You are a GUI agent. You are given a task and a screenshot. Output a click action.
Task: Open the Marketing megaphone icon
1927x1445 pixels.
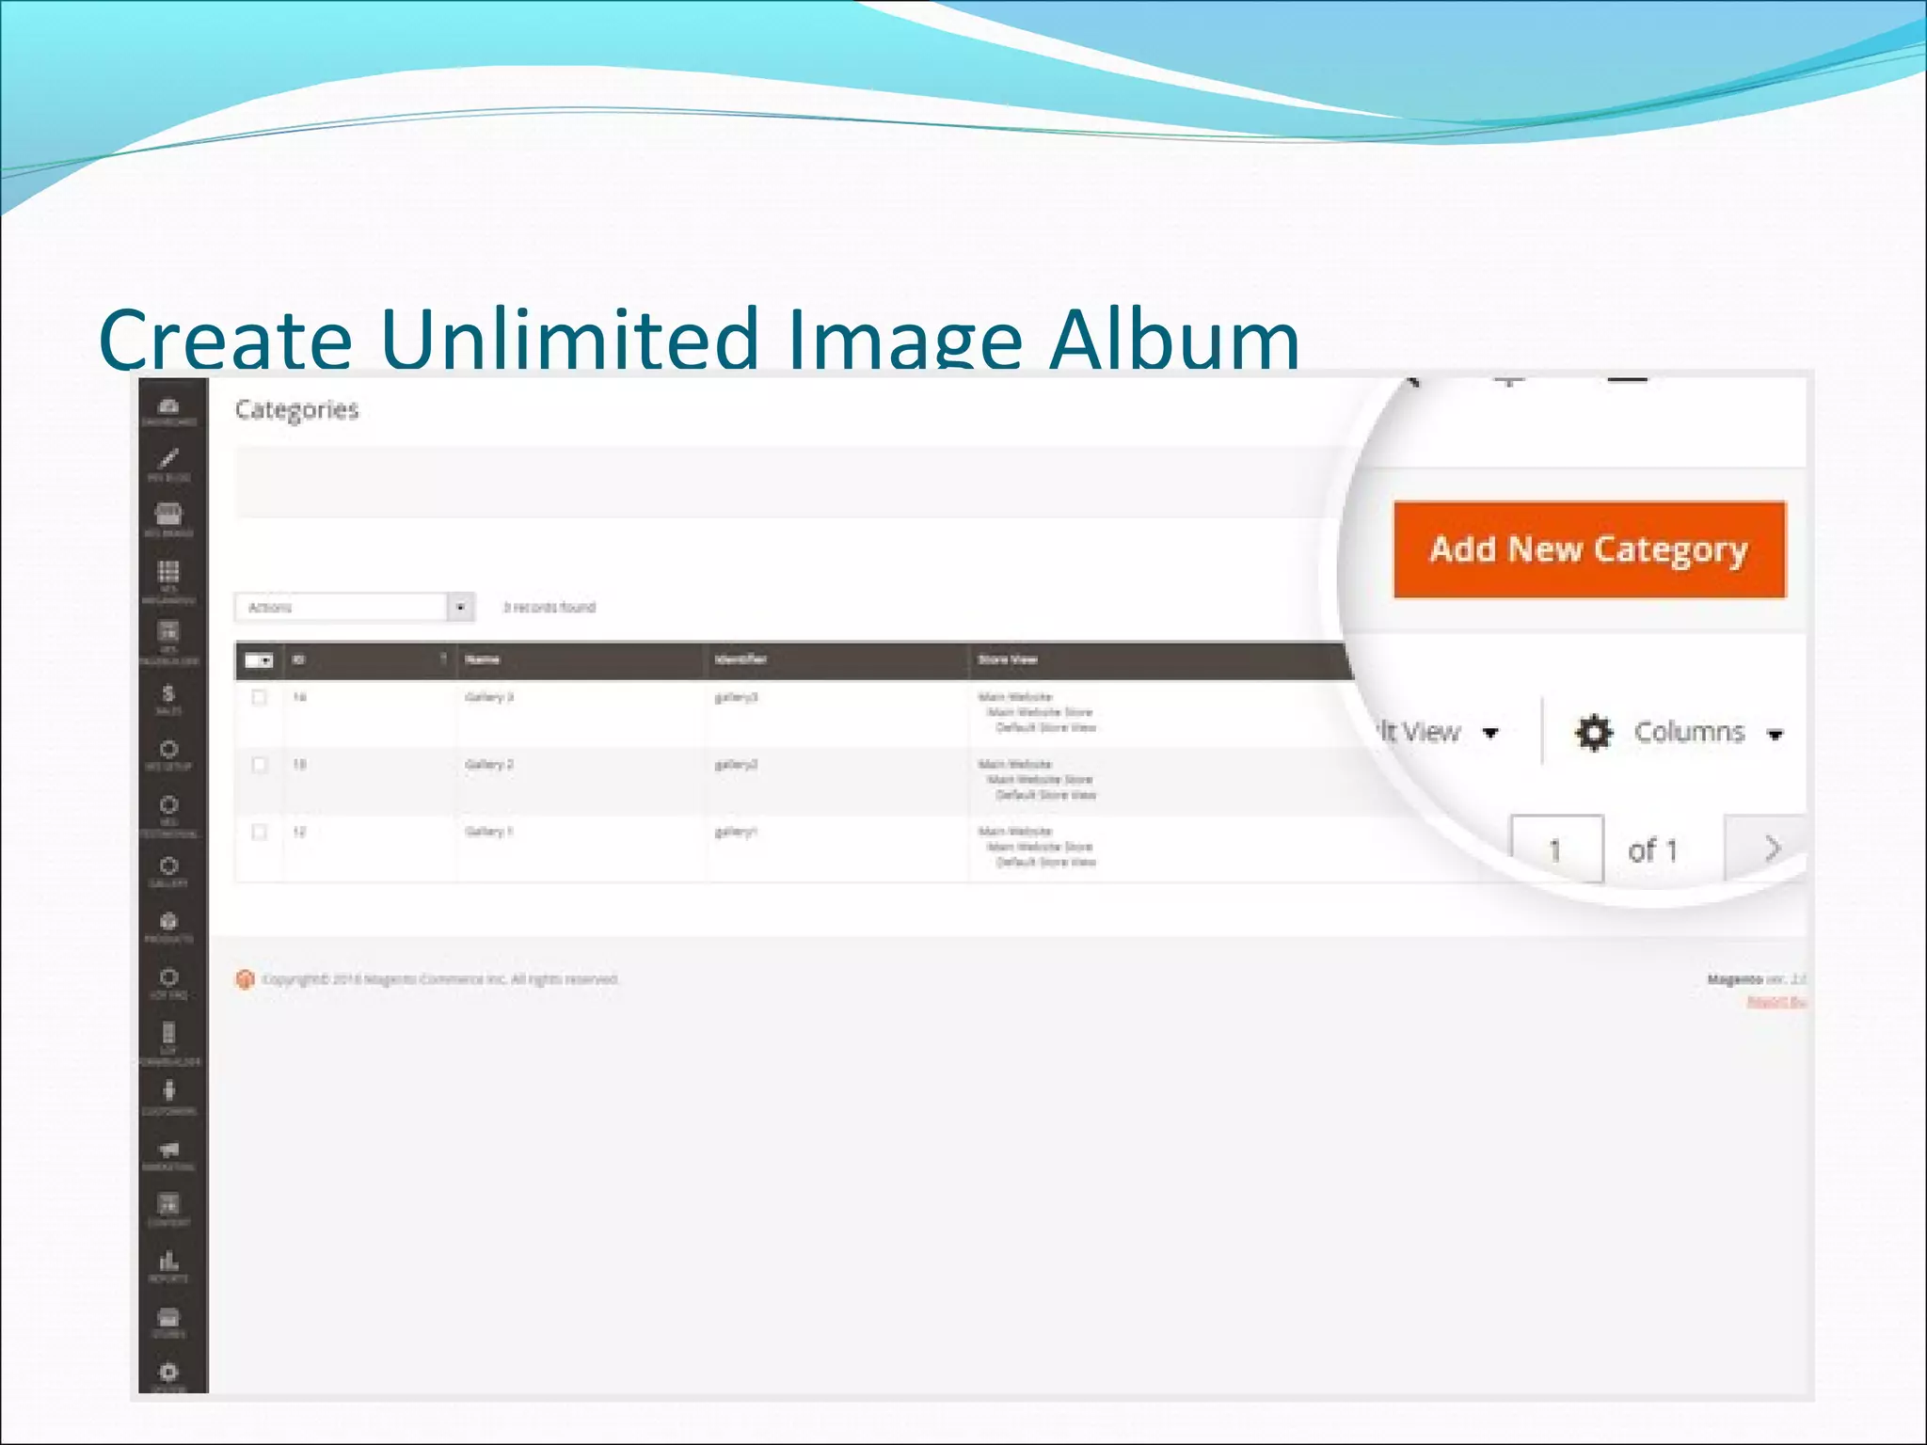pyautogui.click(x=169, y=1156)
